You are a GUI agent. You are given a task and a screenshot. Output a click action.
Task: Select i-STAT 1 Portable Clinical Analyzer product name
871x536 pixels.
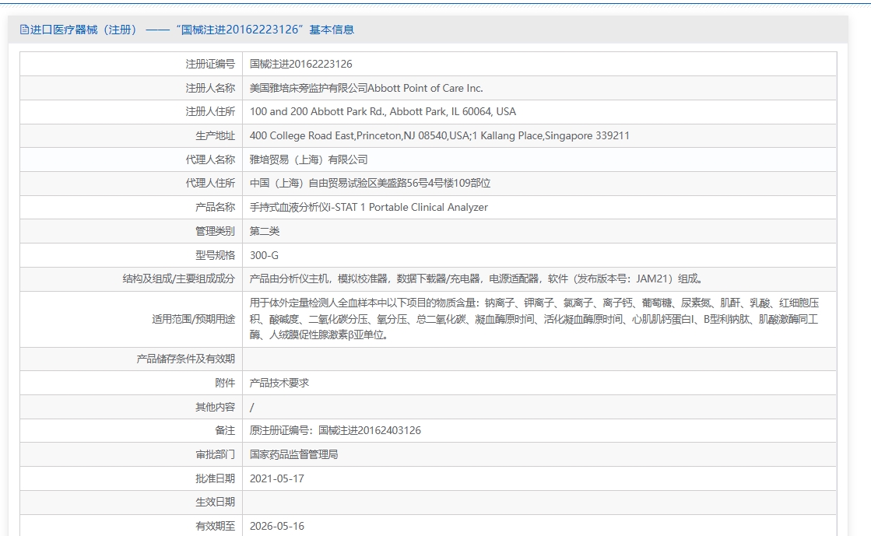click(369, 207)
